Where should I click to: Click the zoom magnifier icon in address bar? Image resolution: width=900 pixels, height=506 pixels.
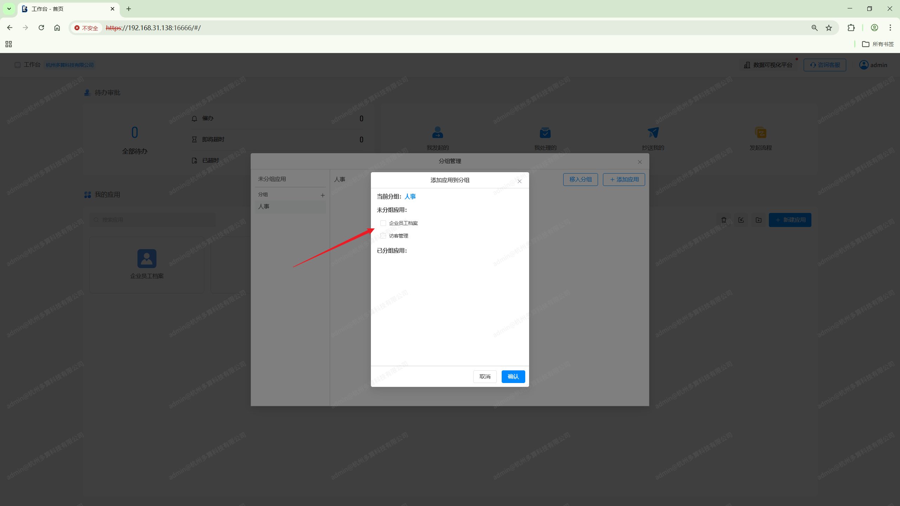point(814,28)
